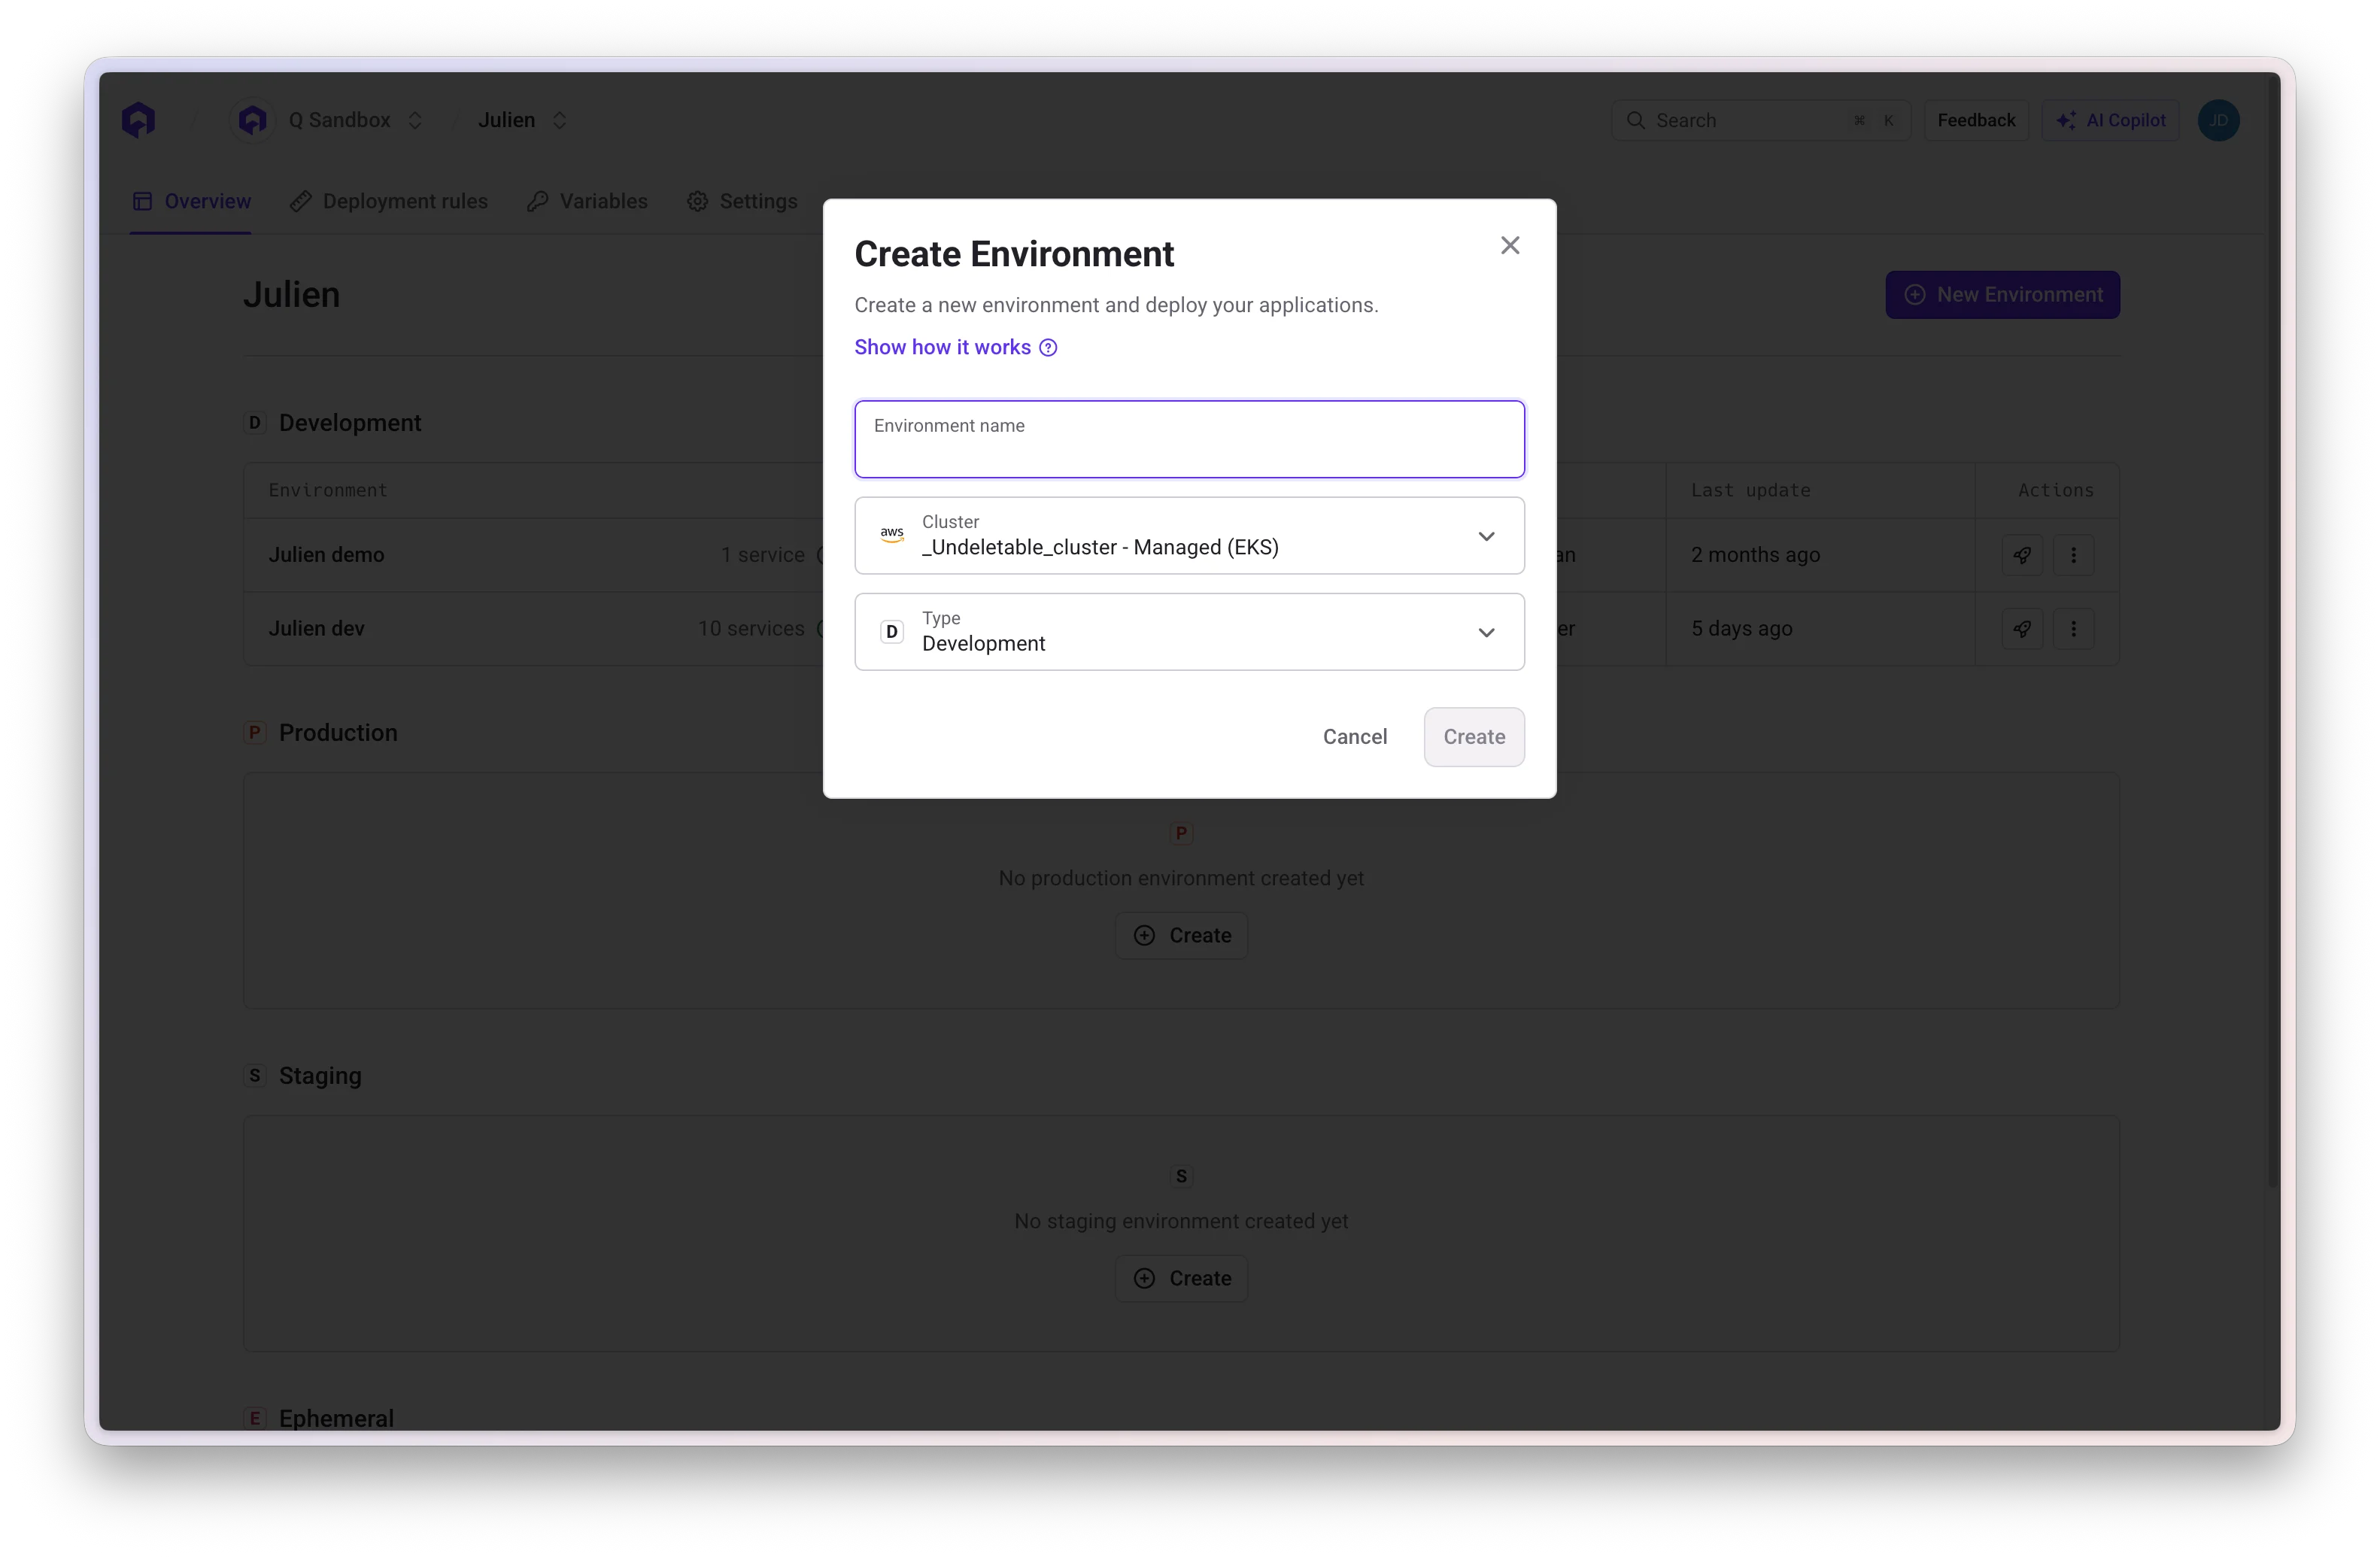Click the AWS logo in Cluster field
This screenshot has width=2380, height=1557.
pyautogui.click(x=892, y=535)
